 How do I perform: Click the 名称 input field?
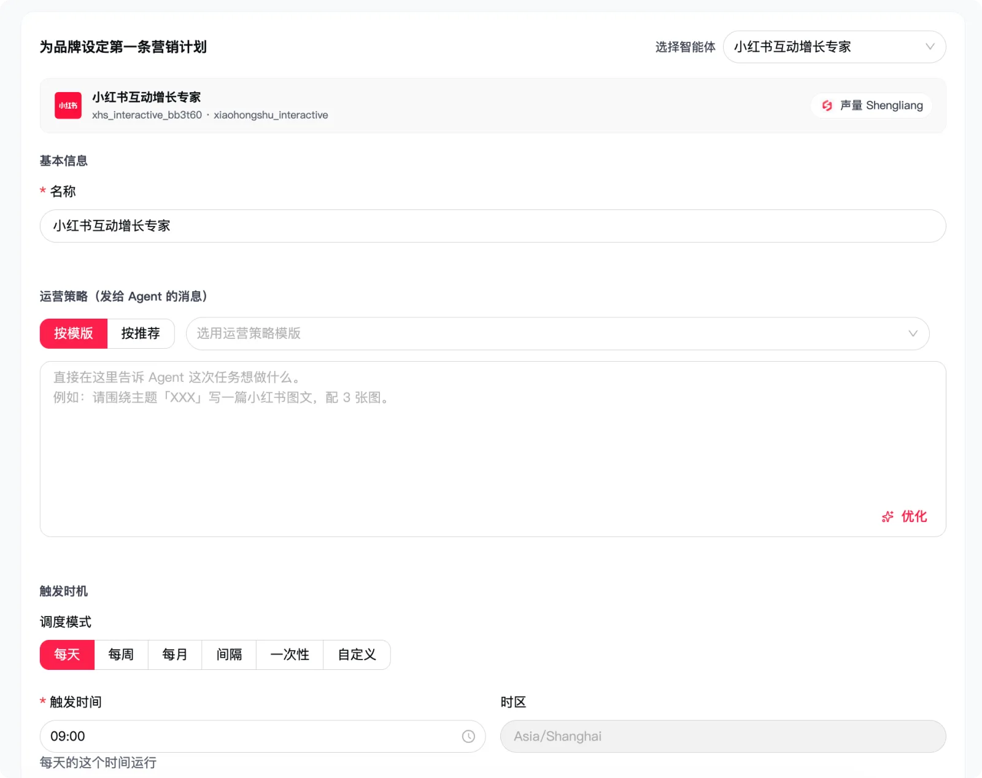493,226
